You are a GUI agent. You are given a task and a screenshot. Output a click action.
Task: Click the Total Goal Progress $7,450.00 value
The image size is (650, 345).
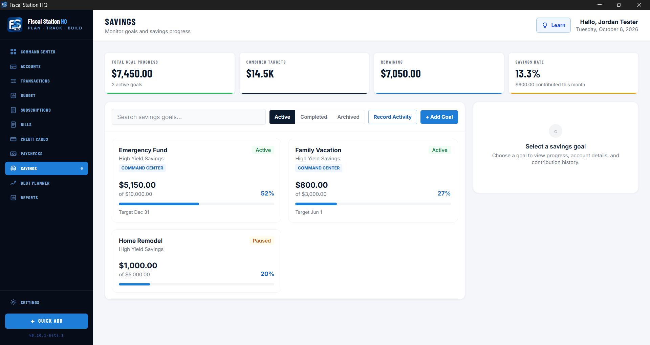click(x=132, y=74)
